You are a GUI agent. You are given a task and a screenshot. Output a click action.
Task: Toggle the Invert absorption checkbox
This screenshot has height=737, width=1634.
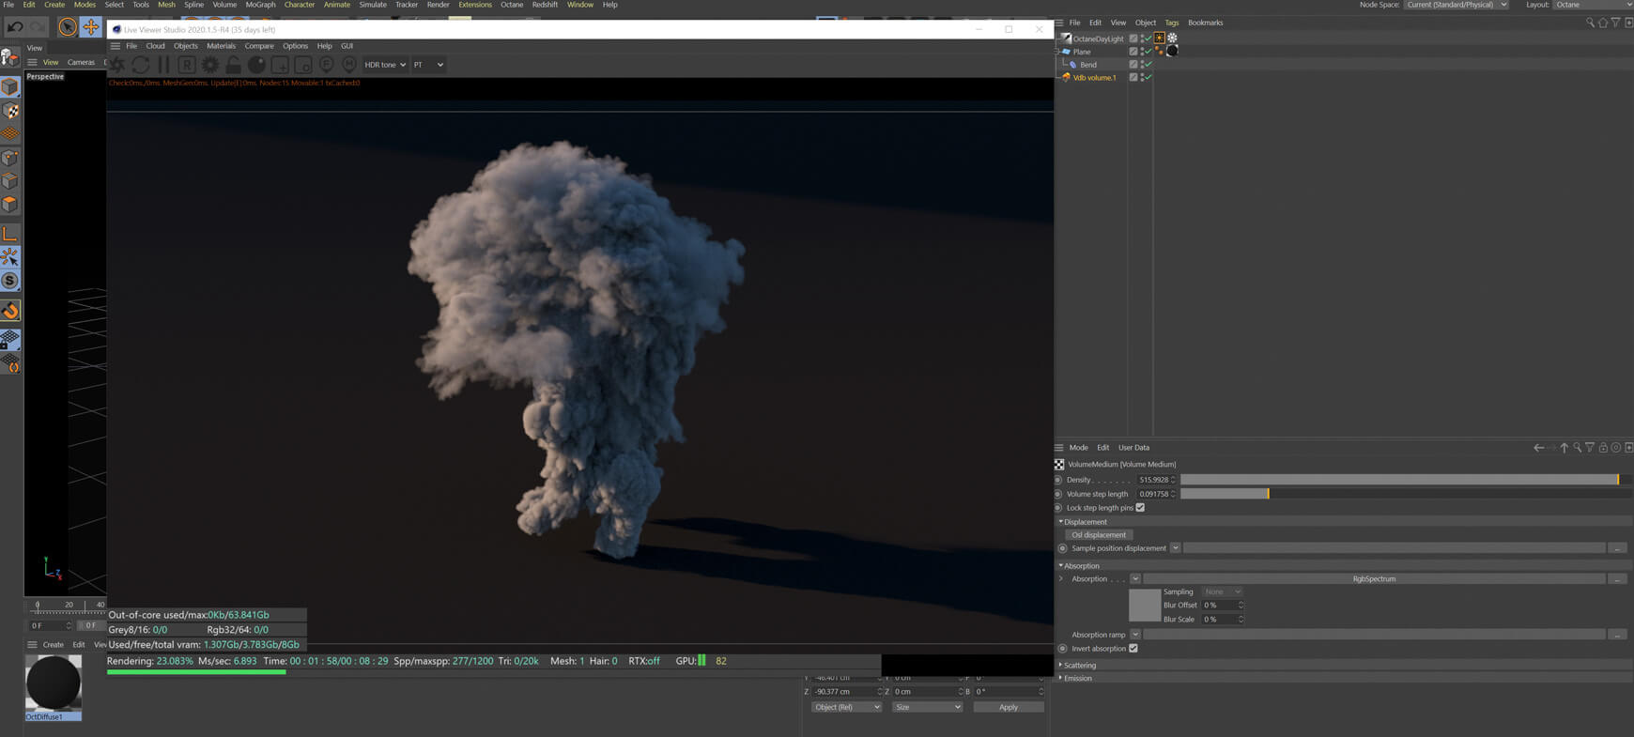coord(1133,649)
